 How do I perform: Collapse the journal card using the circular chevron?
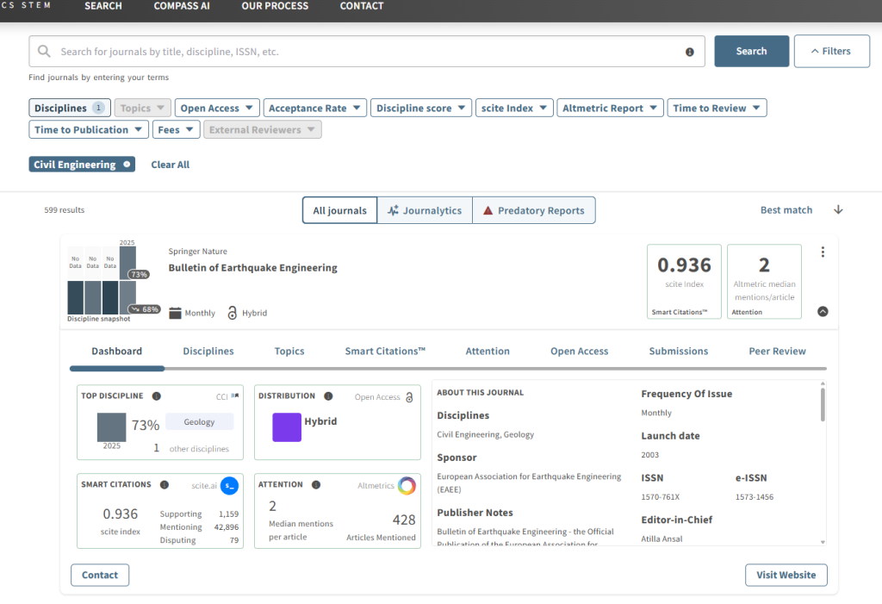pos(823,310)
